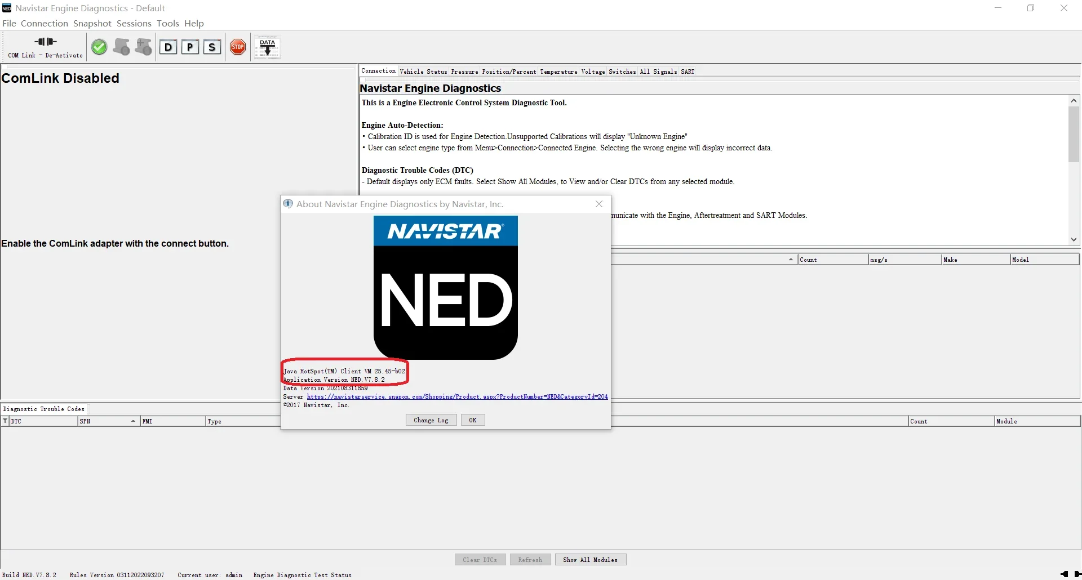Viewport: 1082px width, 580px height.
Task: Switch to the Vehicle Status tab
Action: coord(423,72)
